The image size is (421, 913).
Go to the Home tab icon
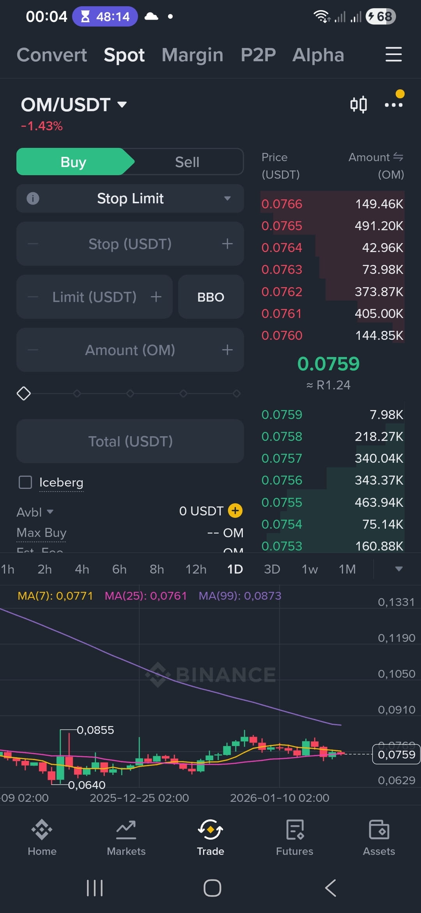[42, 829]
